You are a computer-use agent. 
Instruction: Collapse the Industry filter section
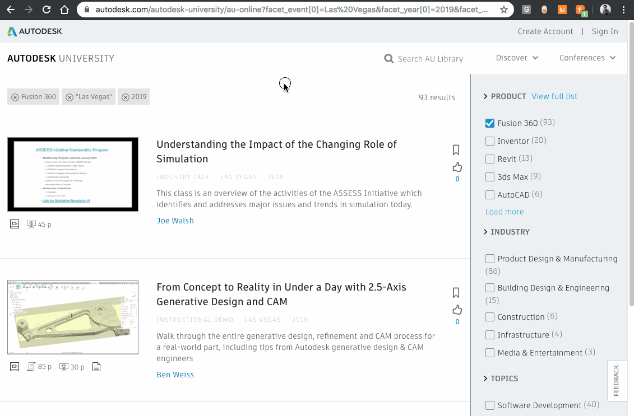[x=485, y=232]
